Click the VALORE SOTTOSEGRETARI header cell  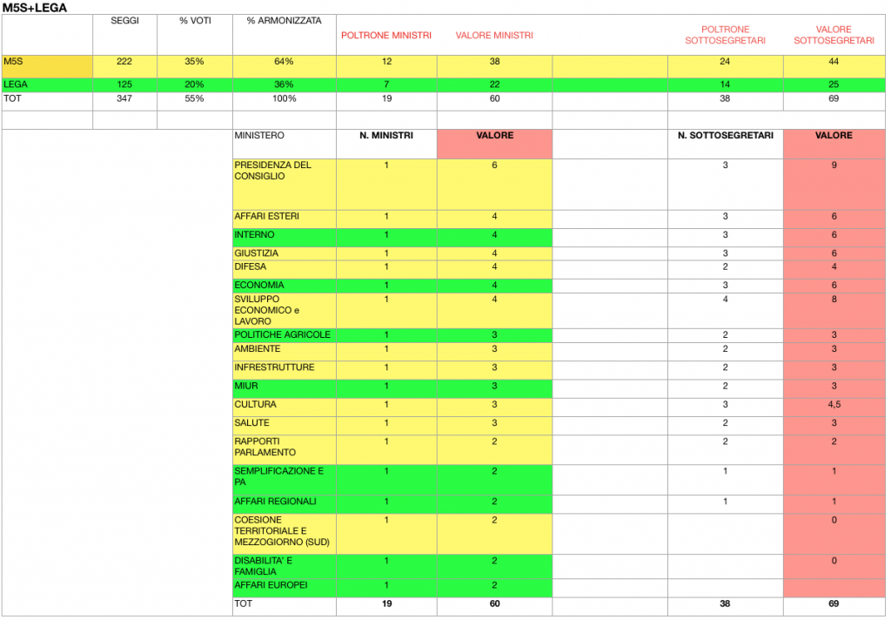834,36
